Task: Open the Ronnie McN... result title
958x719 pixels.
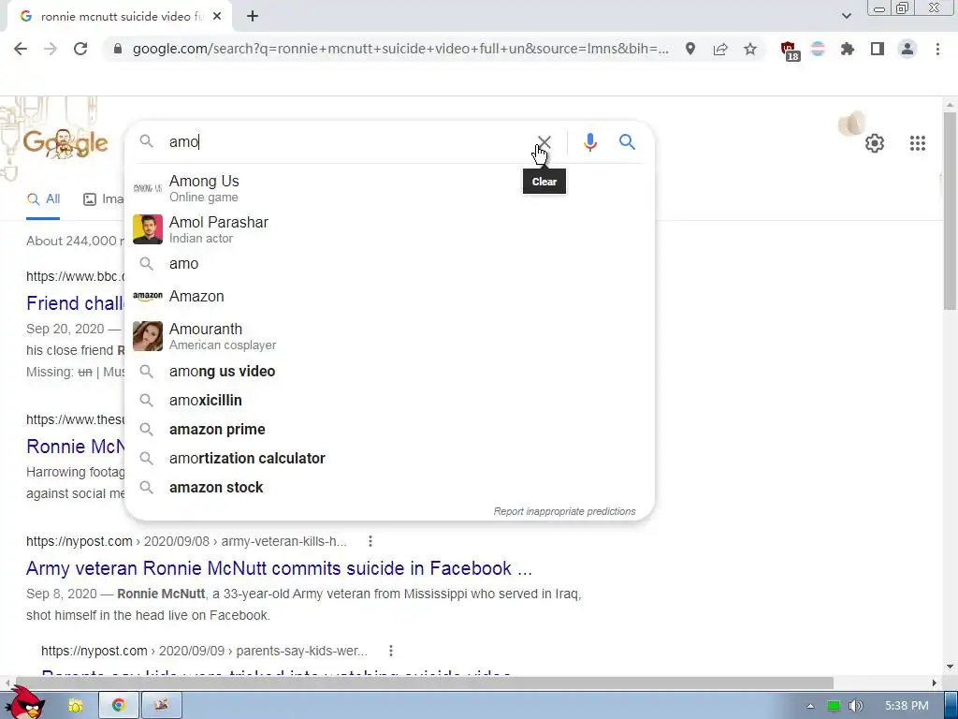Action: pyautogui.click(x=75, y=447)
